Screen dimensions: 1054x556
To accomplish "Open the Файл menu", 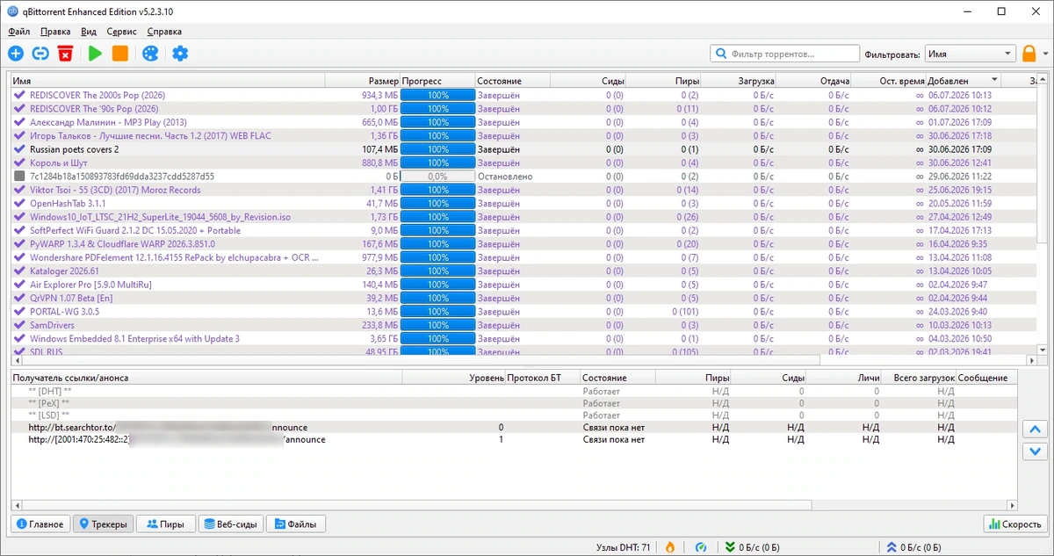I will [18, 32].
